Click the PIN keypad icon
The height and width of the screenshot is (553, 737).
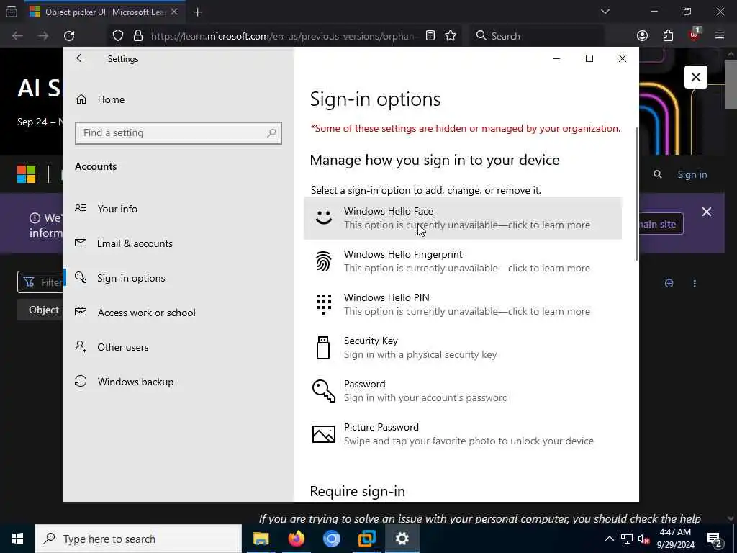pos(324,305)
